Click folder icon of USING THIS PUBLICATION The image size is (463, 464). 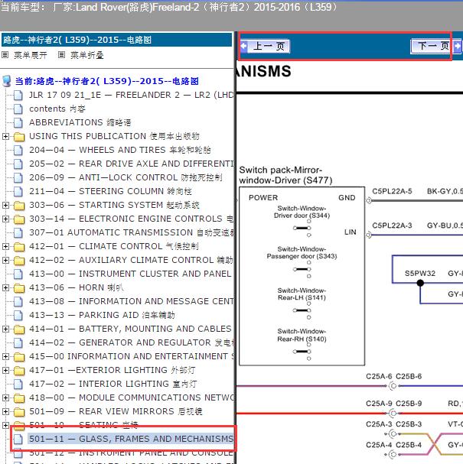(19, 137)
